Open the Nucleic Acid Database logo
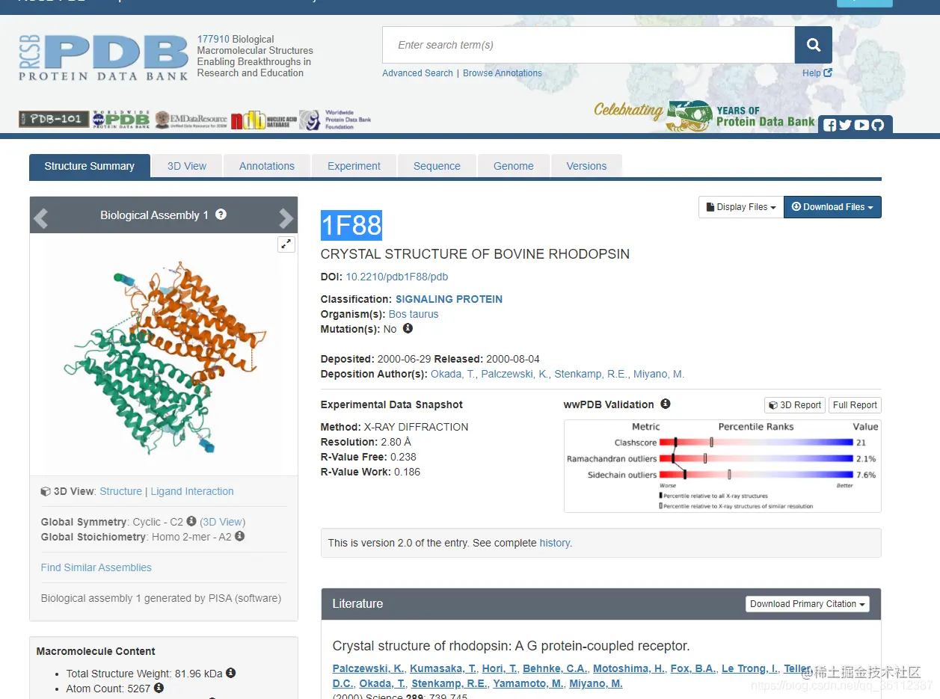940x699 pixels. (264, 120)
